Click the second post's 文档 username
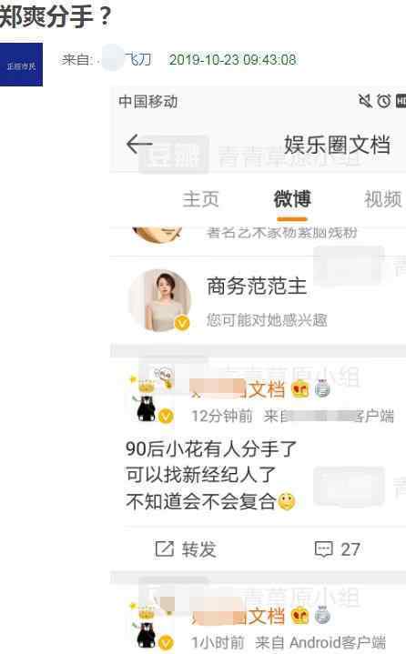 [x=238, y=617]
